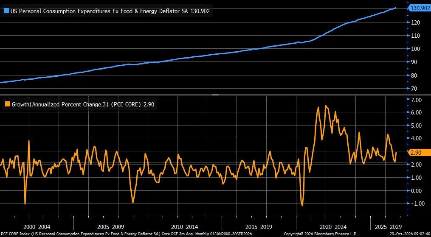Click the blue 130.902 last-value axis tag
Image resolution: width=431 pixels, height=237 pixels.
tap(420, 8)
